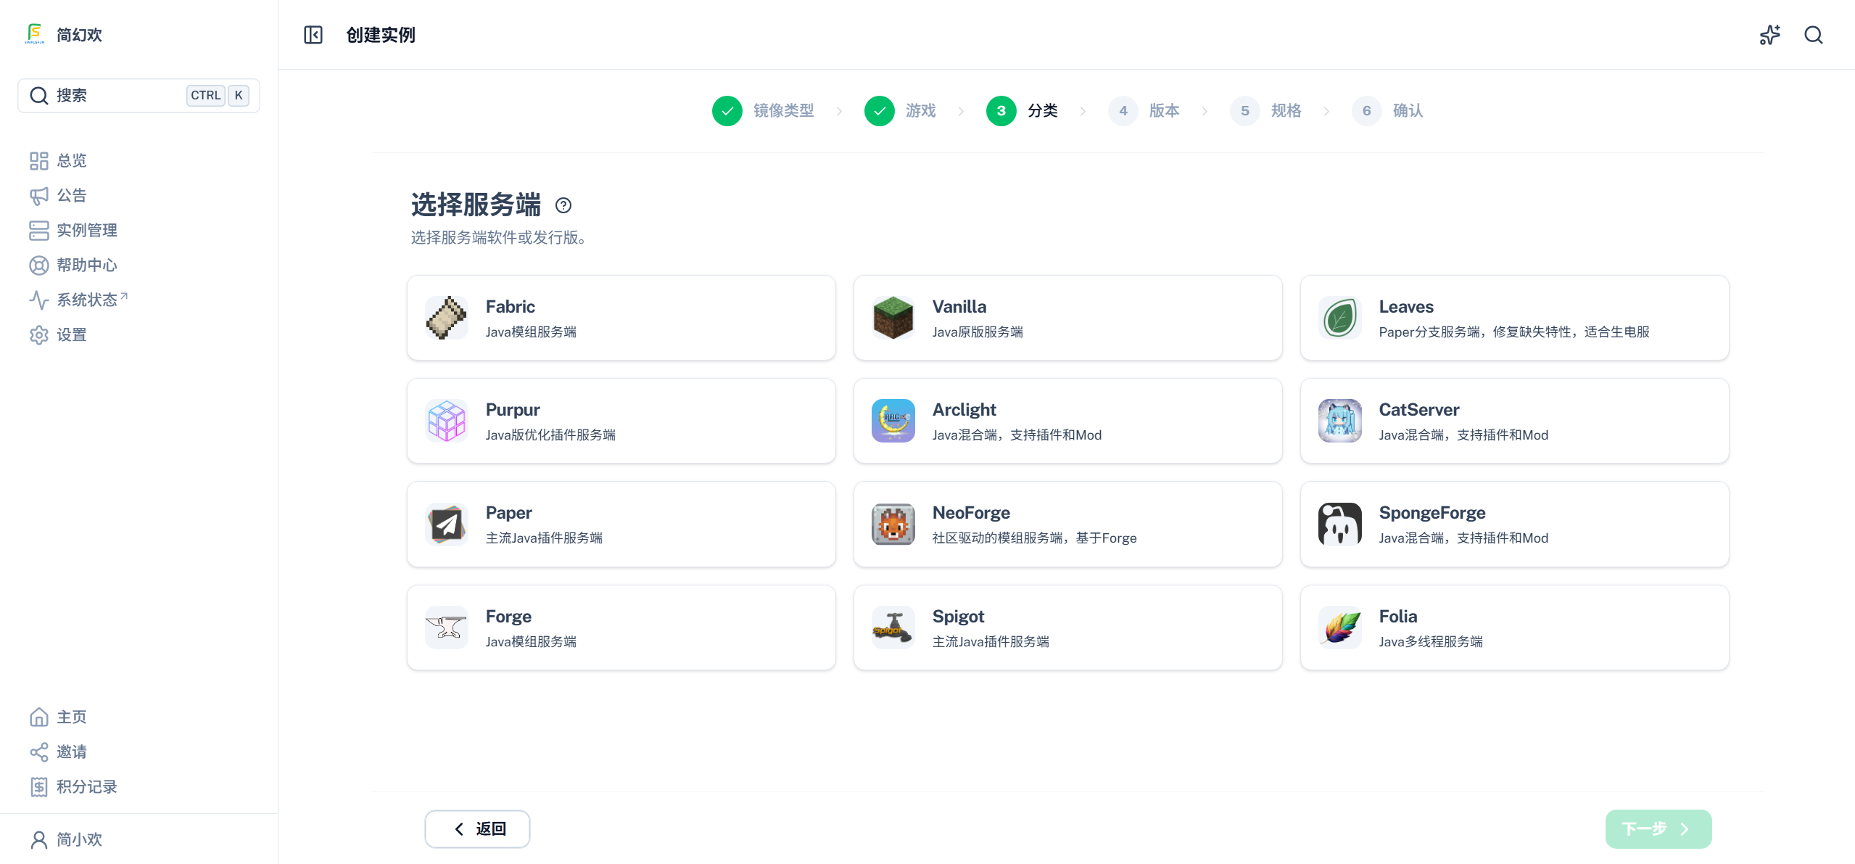
Task: Select the SpongeForge ghost icon
Action: pyautogui.click(x=1339, y=524)
